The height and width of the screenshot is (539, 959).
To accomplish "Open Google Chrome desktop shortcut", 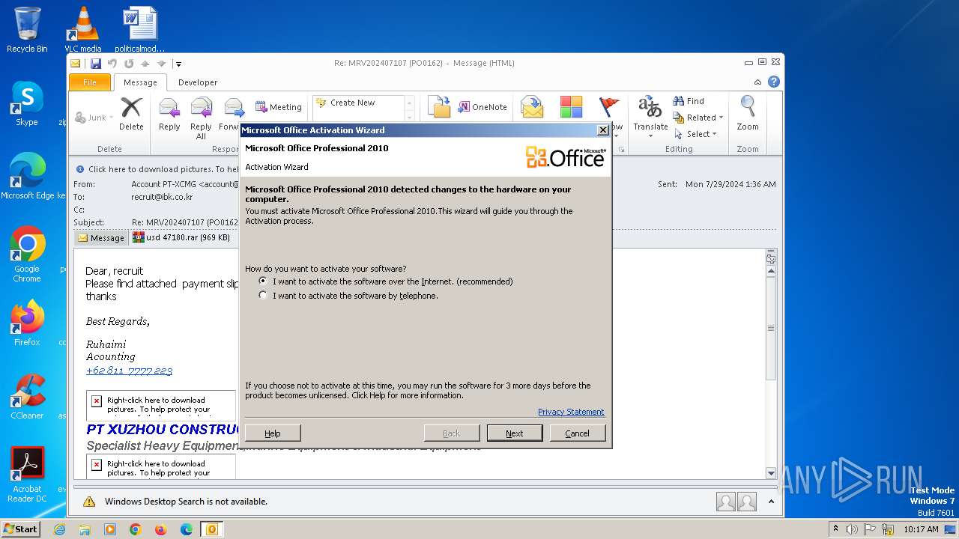I will point(27,255).
